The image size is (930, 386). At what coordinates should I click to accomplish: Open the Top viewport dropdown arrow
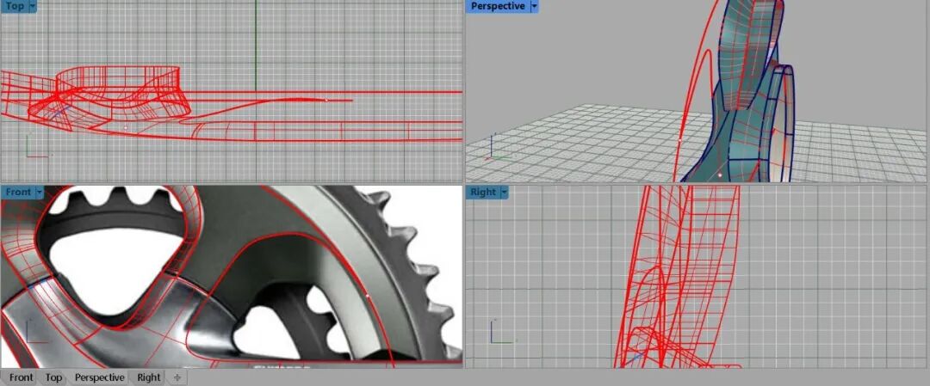pyautogui.click(x=32, y=6)
